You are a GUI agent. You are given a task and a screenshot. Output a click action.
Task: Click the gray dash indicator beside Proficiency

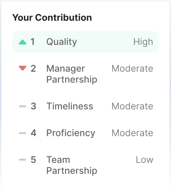click(23, 133)
